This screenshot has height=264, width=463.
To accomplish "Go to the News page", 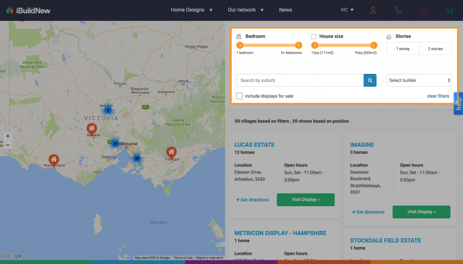I will point(285,10).
